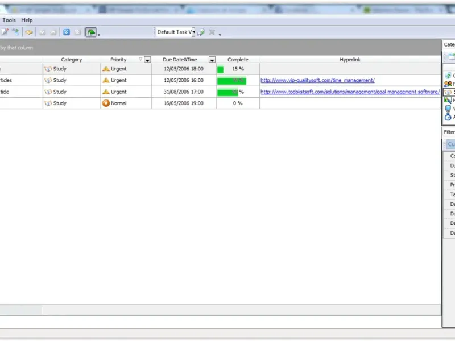Click the yellow speech-bubble note toolbar icon
The width and height of the screenshot is (455, 341).
point(29,32)
